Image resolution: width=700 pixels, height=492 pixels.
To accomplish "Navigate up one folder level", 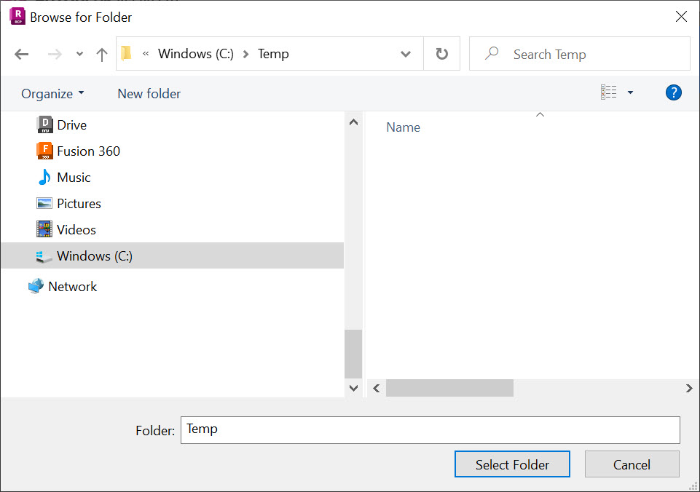I will click(101, 53).
